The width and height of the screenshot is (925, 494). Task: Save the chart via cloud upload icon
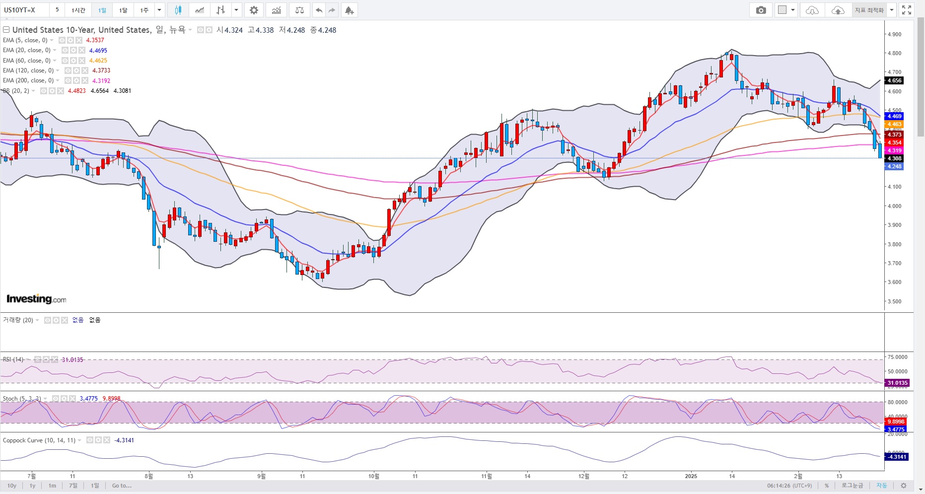point(838,10)
